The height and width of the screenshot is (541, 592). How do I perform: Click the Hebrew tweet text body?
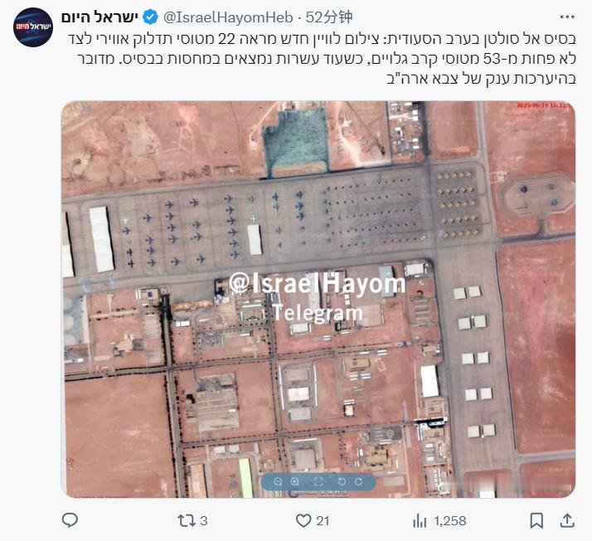click(322, 59)
